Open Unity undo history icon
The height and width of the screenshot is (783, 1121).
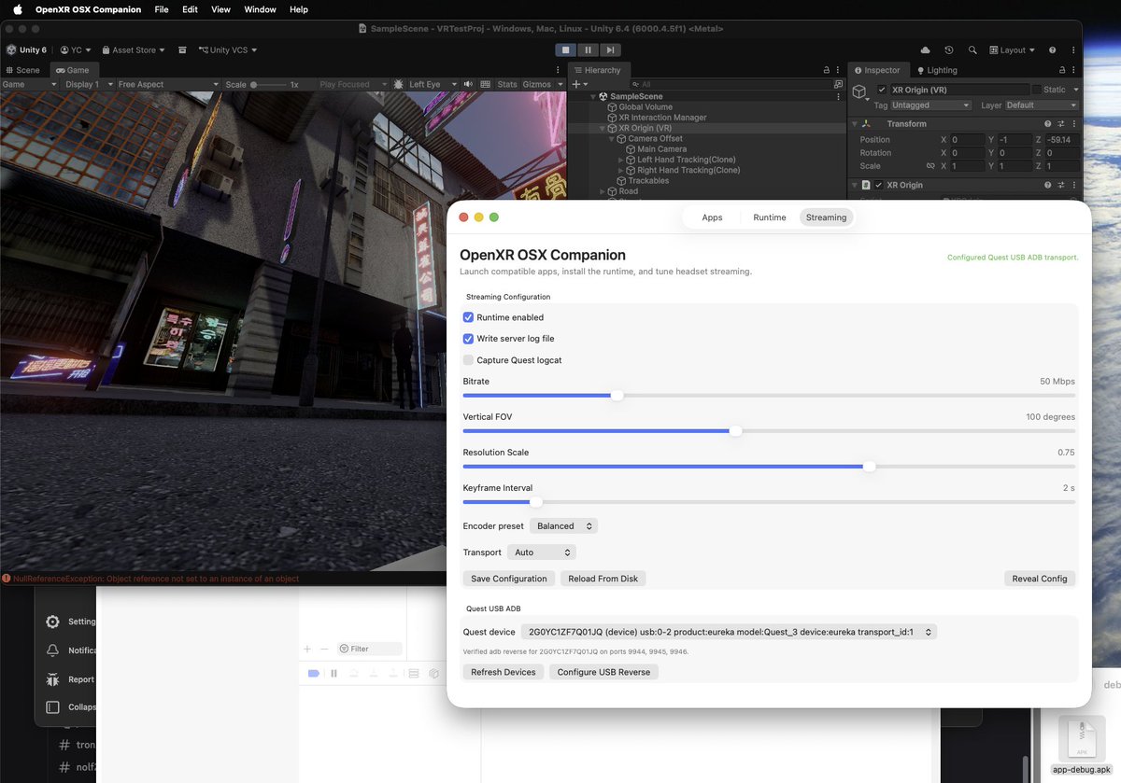coord(949,49)
